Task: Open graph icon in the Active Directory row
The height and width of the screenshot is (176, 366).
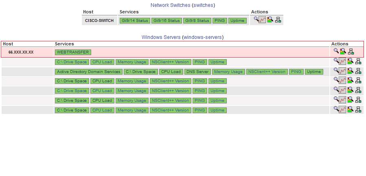Action: pos(342,71)
